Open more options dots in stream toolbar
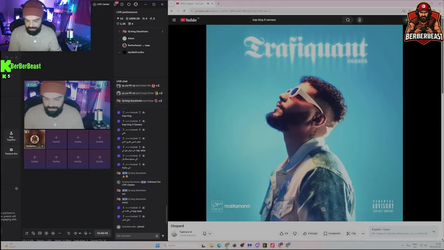Screen dimensions: 444x250 [59, 233]
